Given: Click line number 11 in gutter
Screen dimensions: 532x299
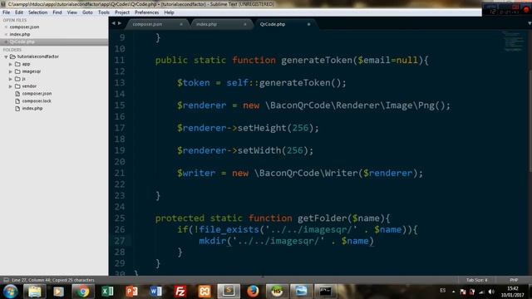Looking at the screenshot, I should [120, 61].
